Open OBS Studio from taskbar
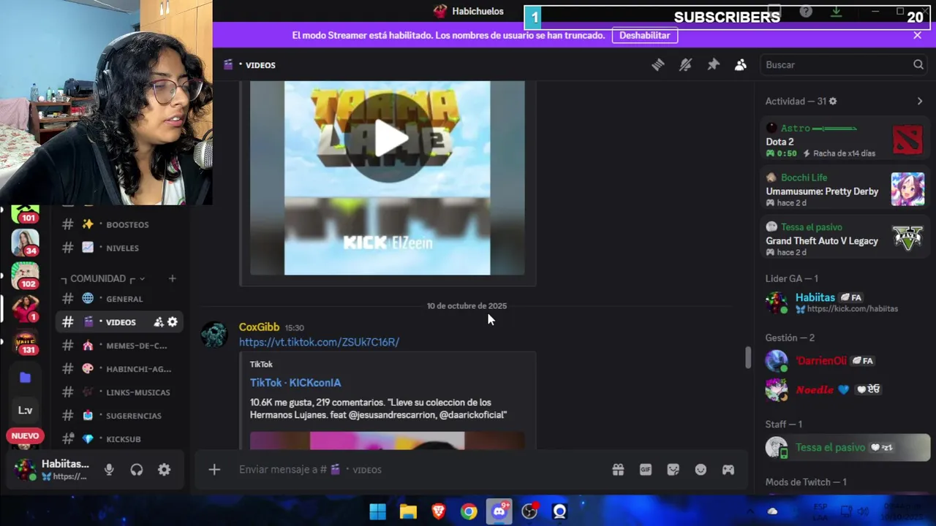936x526 pixels. [x=529, y=511]
